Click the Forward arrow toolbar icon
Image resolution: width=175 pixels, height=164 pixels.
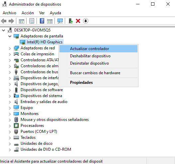coord(11,21)
